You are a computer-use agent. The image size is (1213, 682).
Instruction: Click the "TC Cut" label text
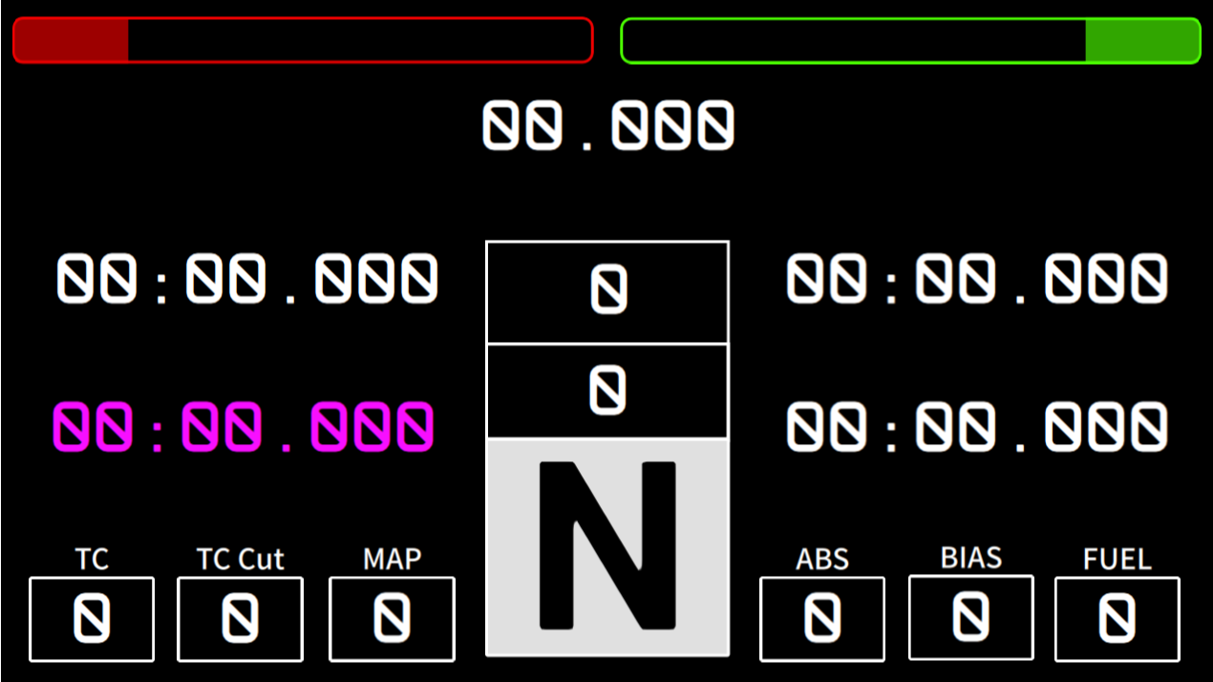[x=241, y=559]
